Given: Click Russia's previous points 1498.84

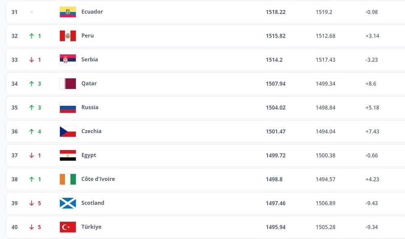Looking at the screenshot, I should 326,108.
